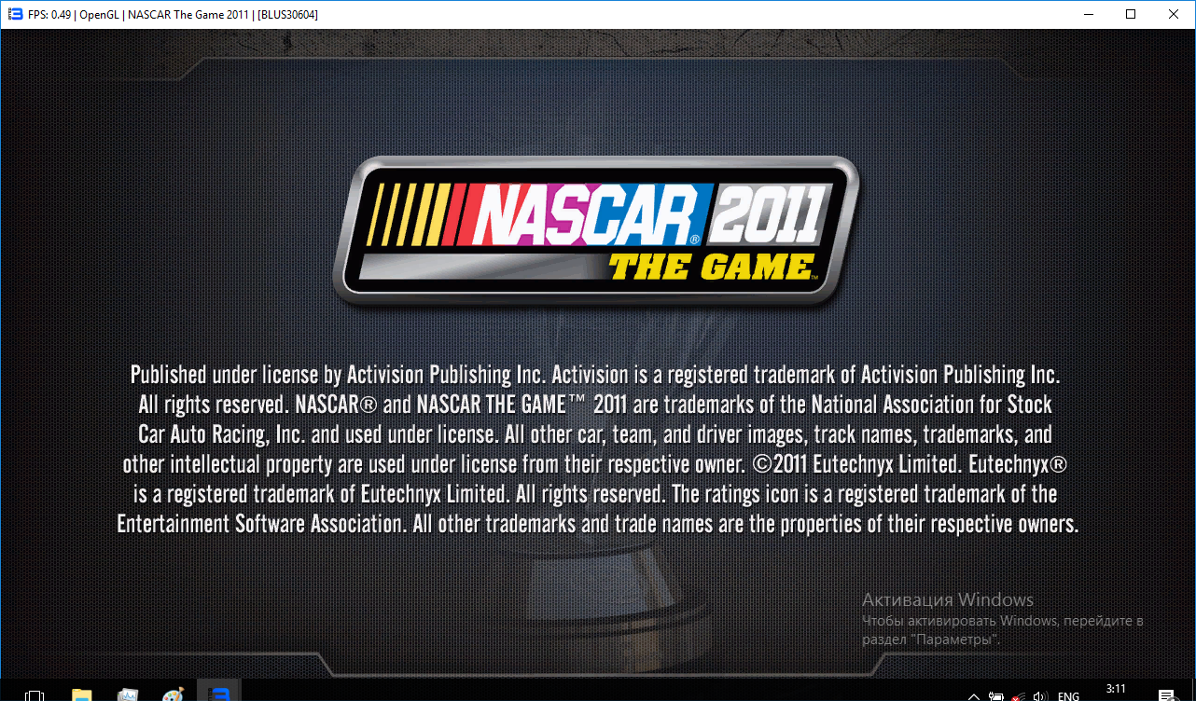Click the Активация Windows watermark text
The image size is (1196, 701).
point(947,599)
